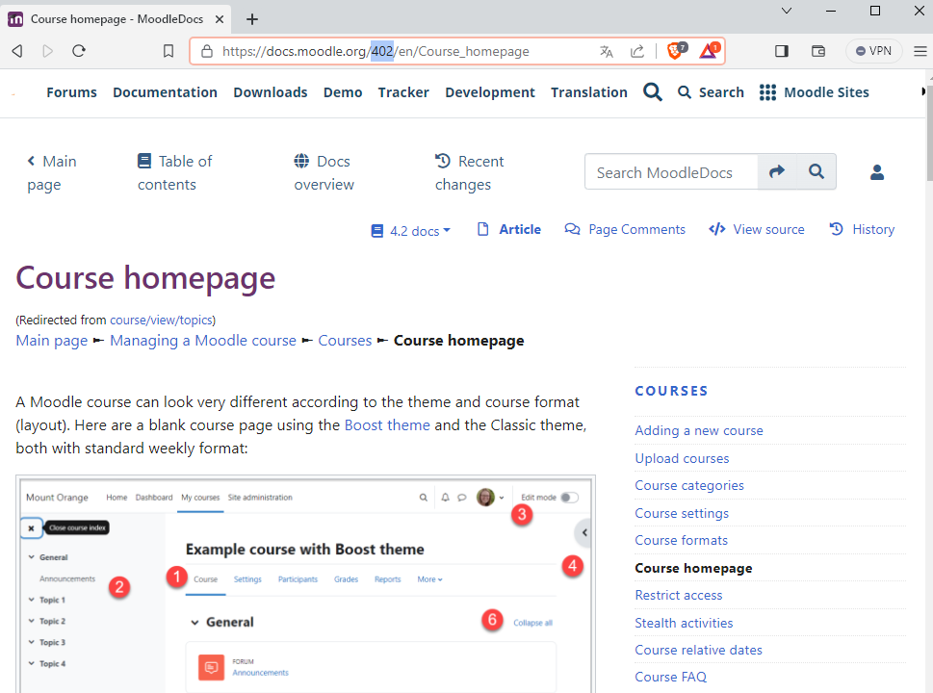Open Demo in the top navigation
This screenshot has width=933, height=693.
pos(343,92)
